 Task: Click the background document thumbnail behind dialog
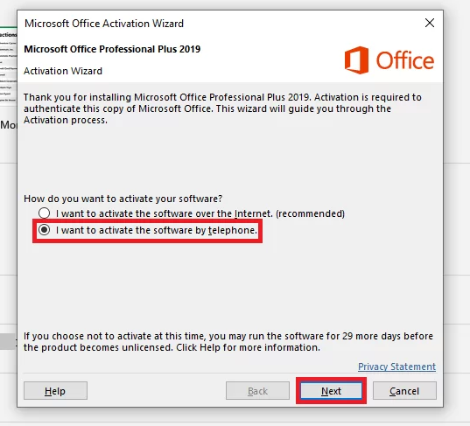pos(9,66)
